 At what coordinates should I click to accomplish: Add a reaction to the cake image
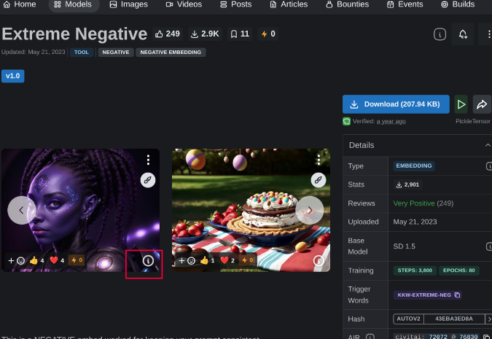pos(187,260)
